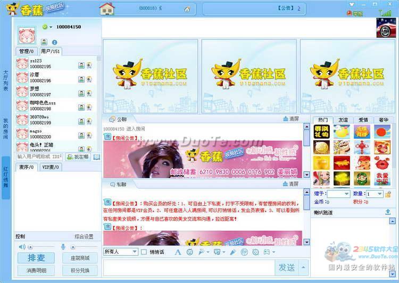The image size is (399, 283).
Task: Switch to the 爱情 gift tab
Action: [363, 120]
